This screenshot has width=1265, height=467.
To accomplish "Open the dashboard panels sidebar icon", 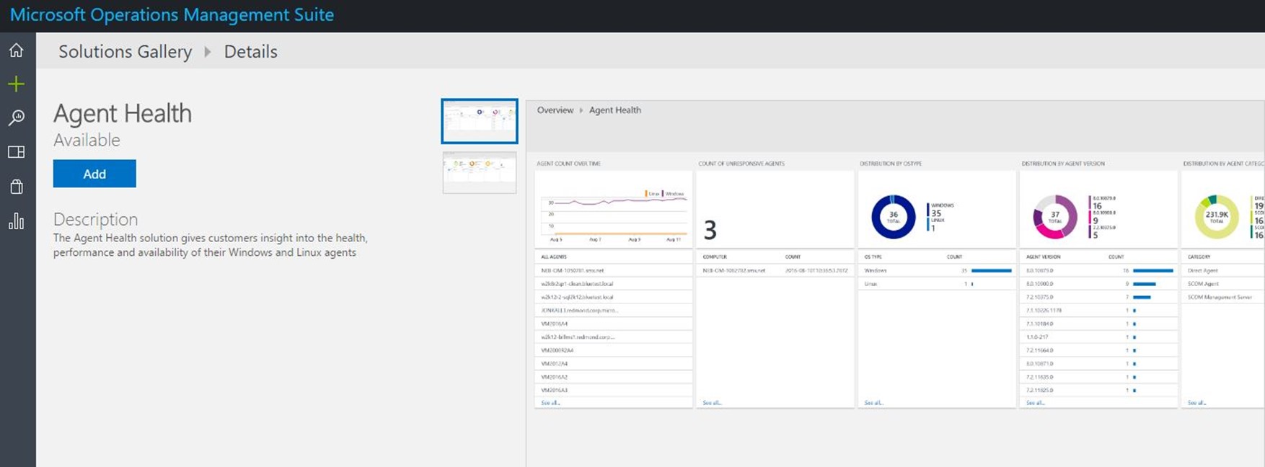I will point(16,152).
